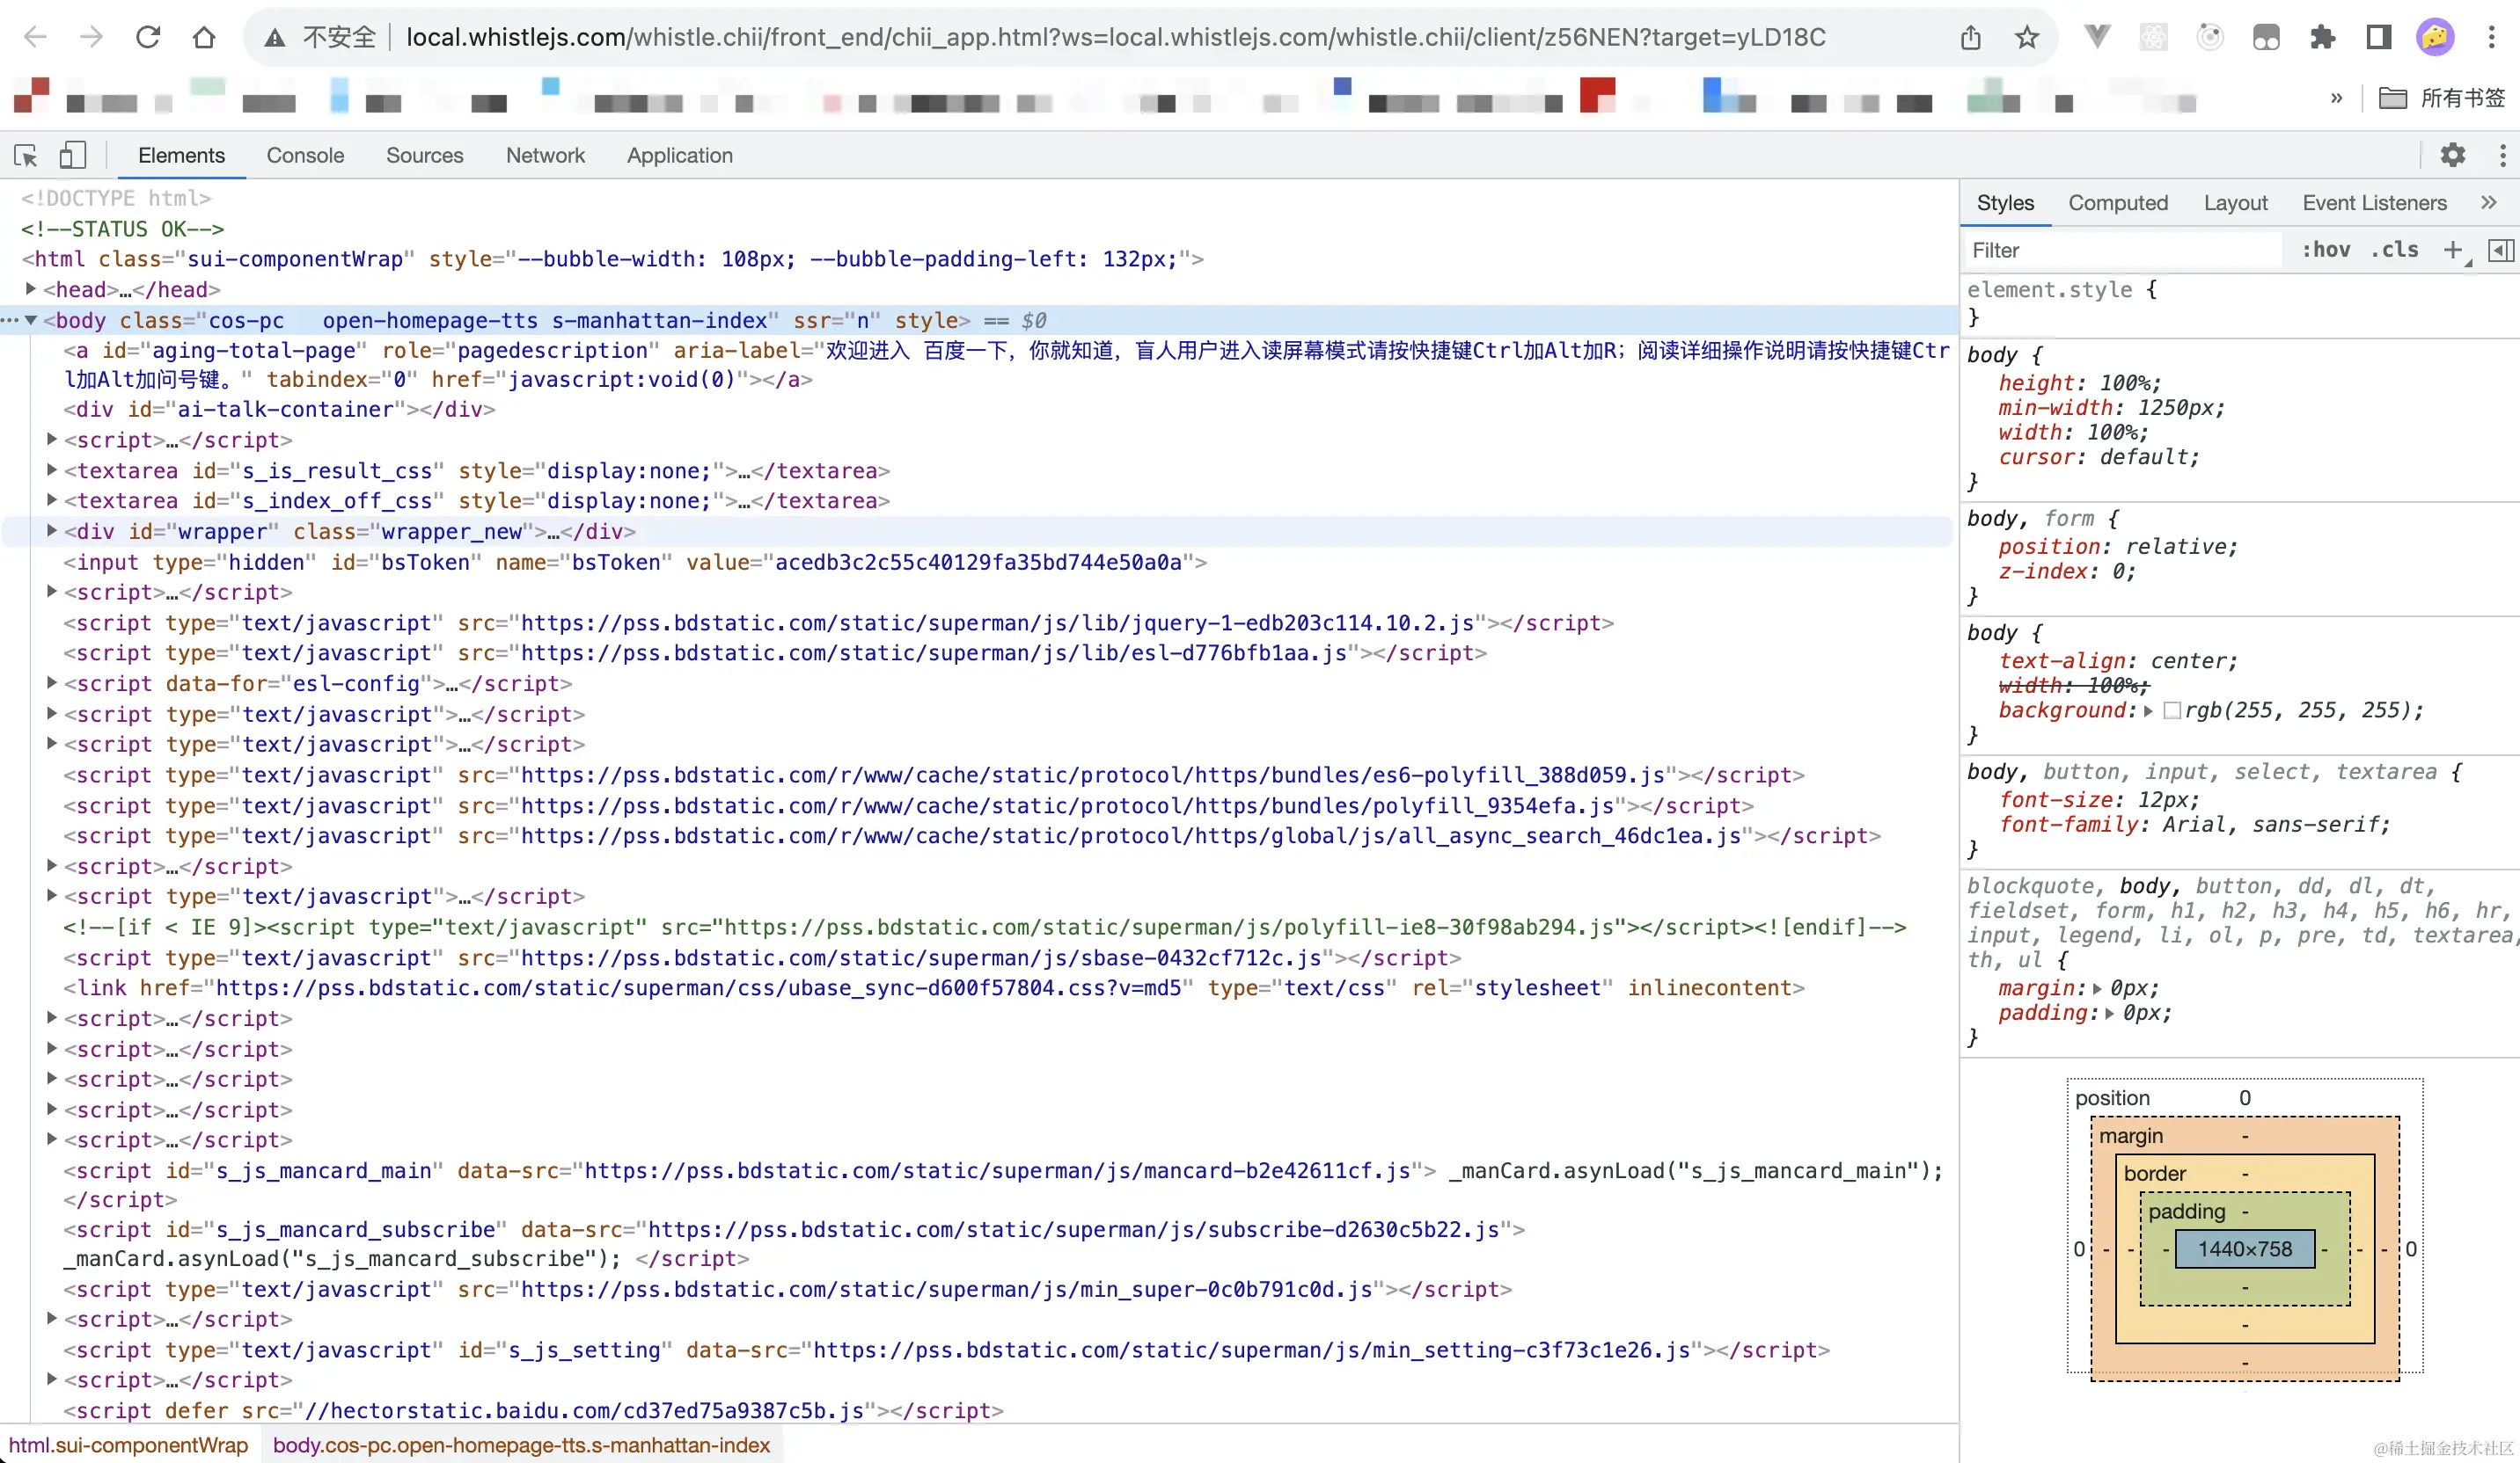This screenshot has width=2520, height=1463.
Task: Select the Computed sidebar tab
Action: tap(2118, 203)
